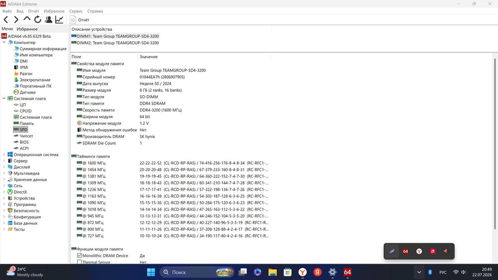Viewport: 498px width, 280px height.
Task: Open File Explorer from the taskbar
Action: [272, 272]
